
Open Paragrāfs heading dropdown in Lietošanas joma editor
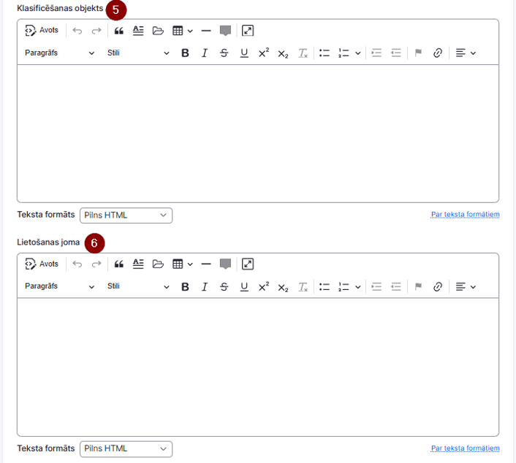click(59, 286)
